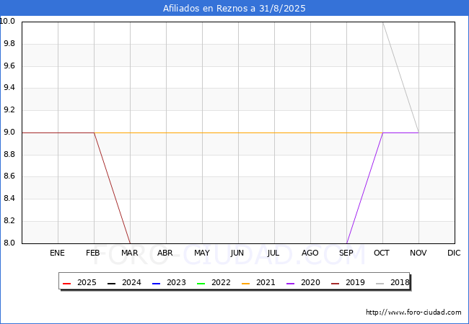Click the MAR axis label
The height and width of the screenshot is (324, 469).
coord(130,253)
